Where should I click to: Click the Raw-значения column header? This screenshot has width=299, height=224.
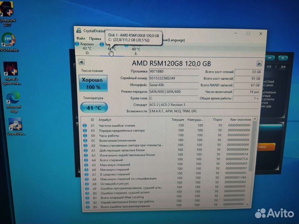pyautogui.click(x=240, y=119)
